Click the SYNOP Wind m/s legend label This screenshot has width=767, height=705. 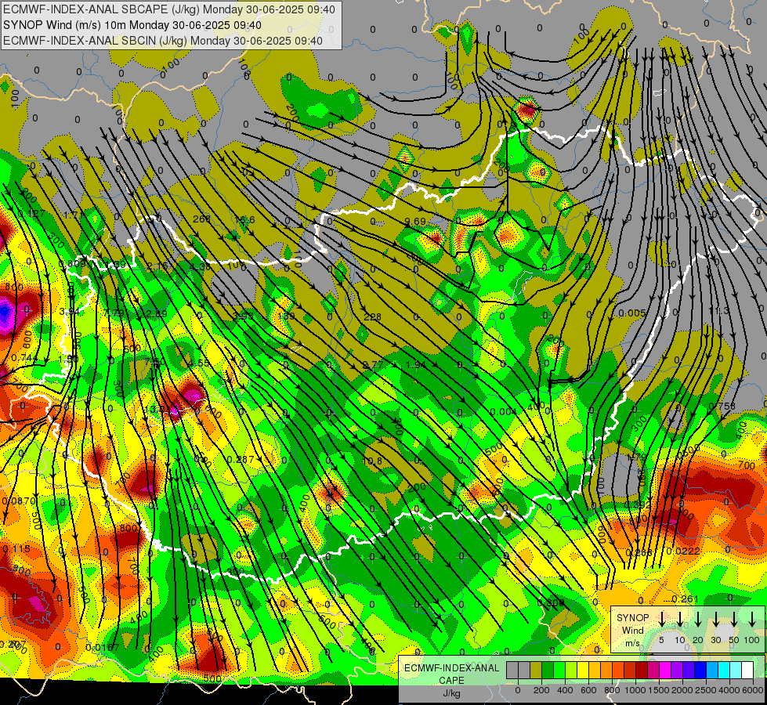[x=632, y=630]
